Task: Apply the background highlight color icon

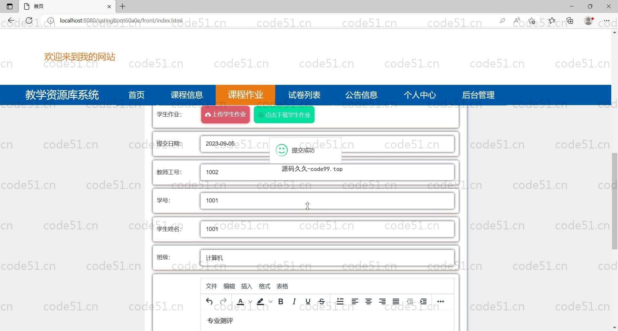Action: tap(260, 301)
